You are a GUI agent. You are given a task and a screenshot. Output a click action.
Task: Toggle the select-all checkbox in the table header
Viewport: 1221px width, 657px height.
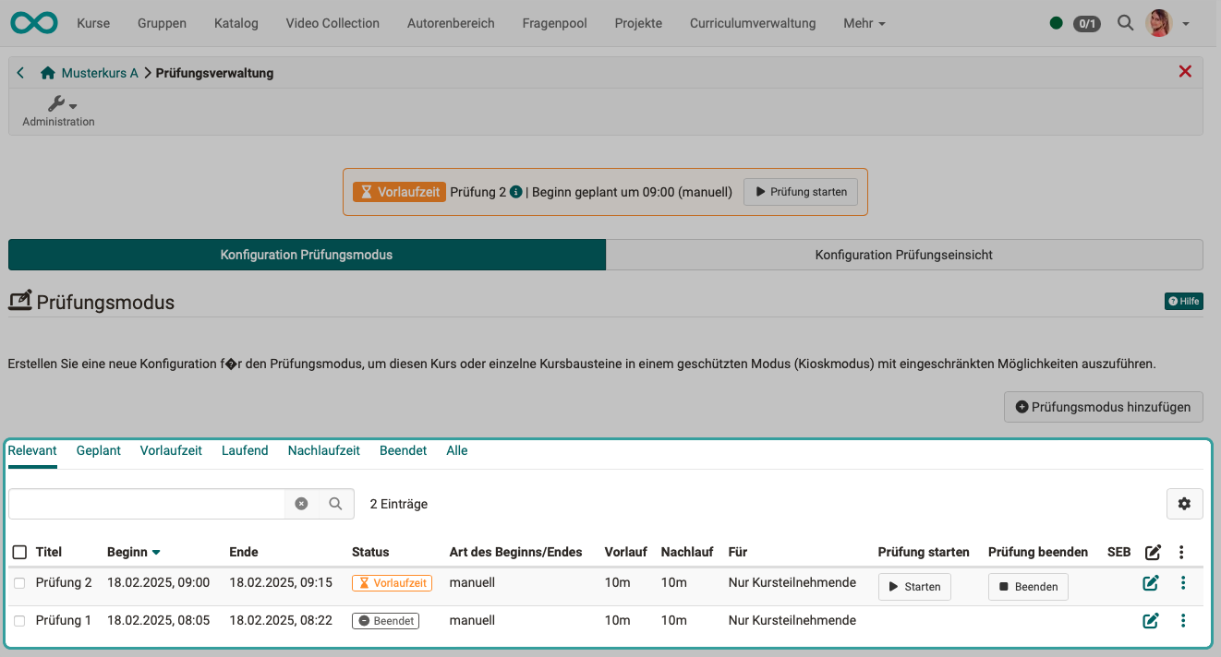[19, 551]
